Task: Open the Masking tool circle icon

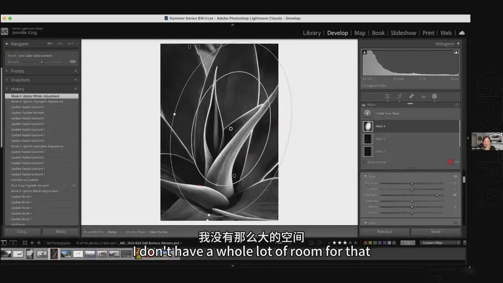Action: pyautogui.click(x=435, y=96)
